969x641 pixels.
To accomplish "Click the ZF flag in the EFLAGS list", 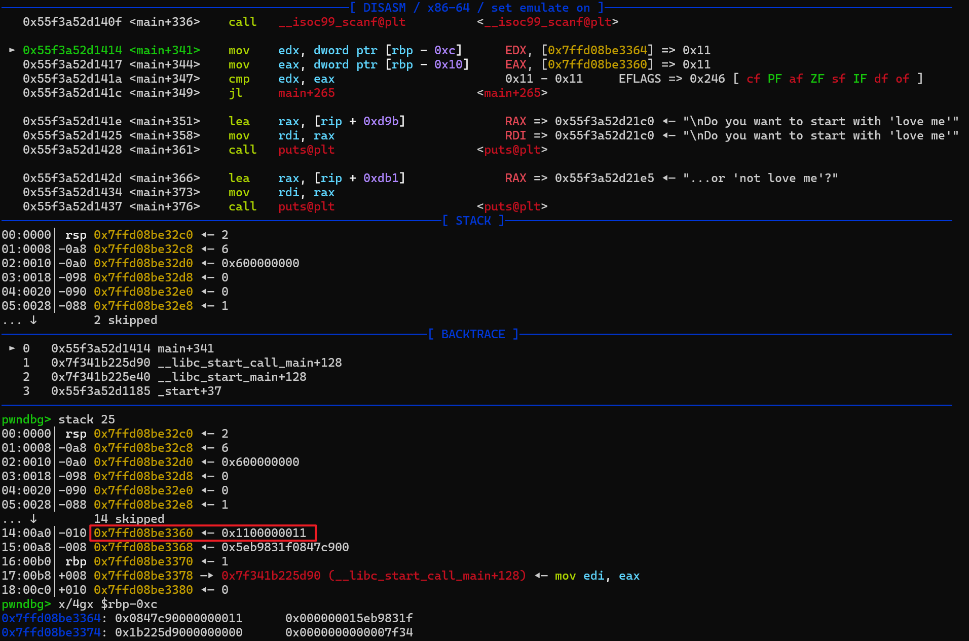I will 816,79.
